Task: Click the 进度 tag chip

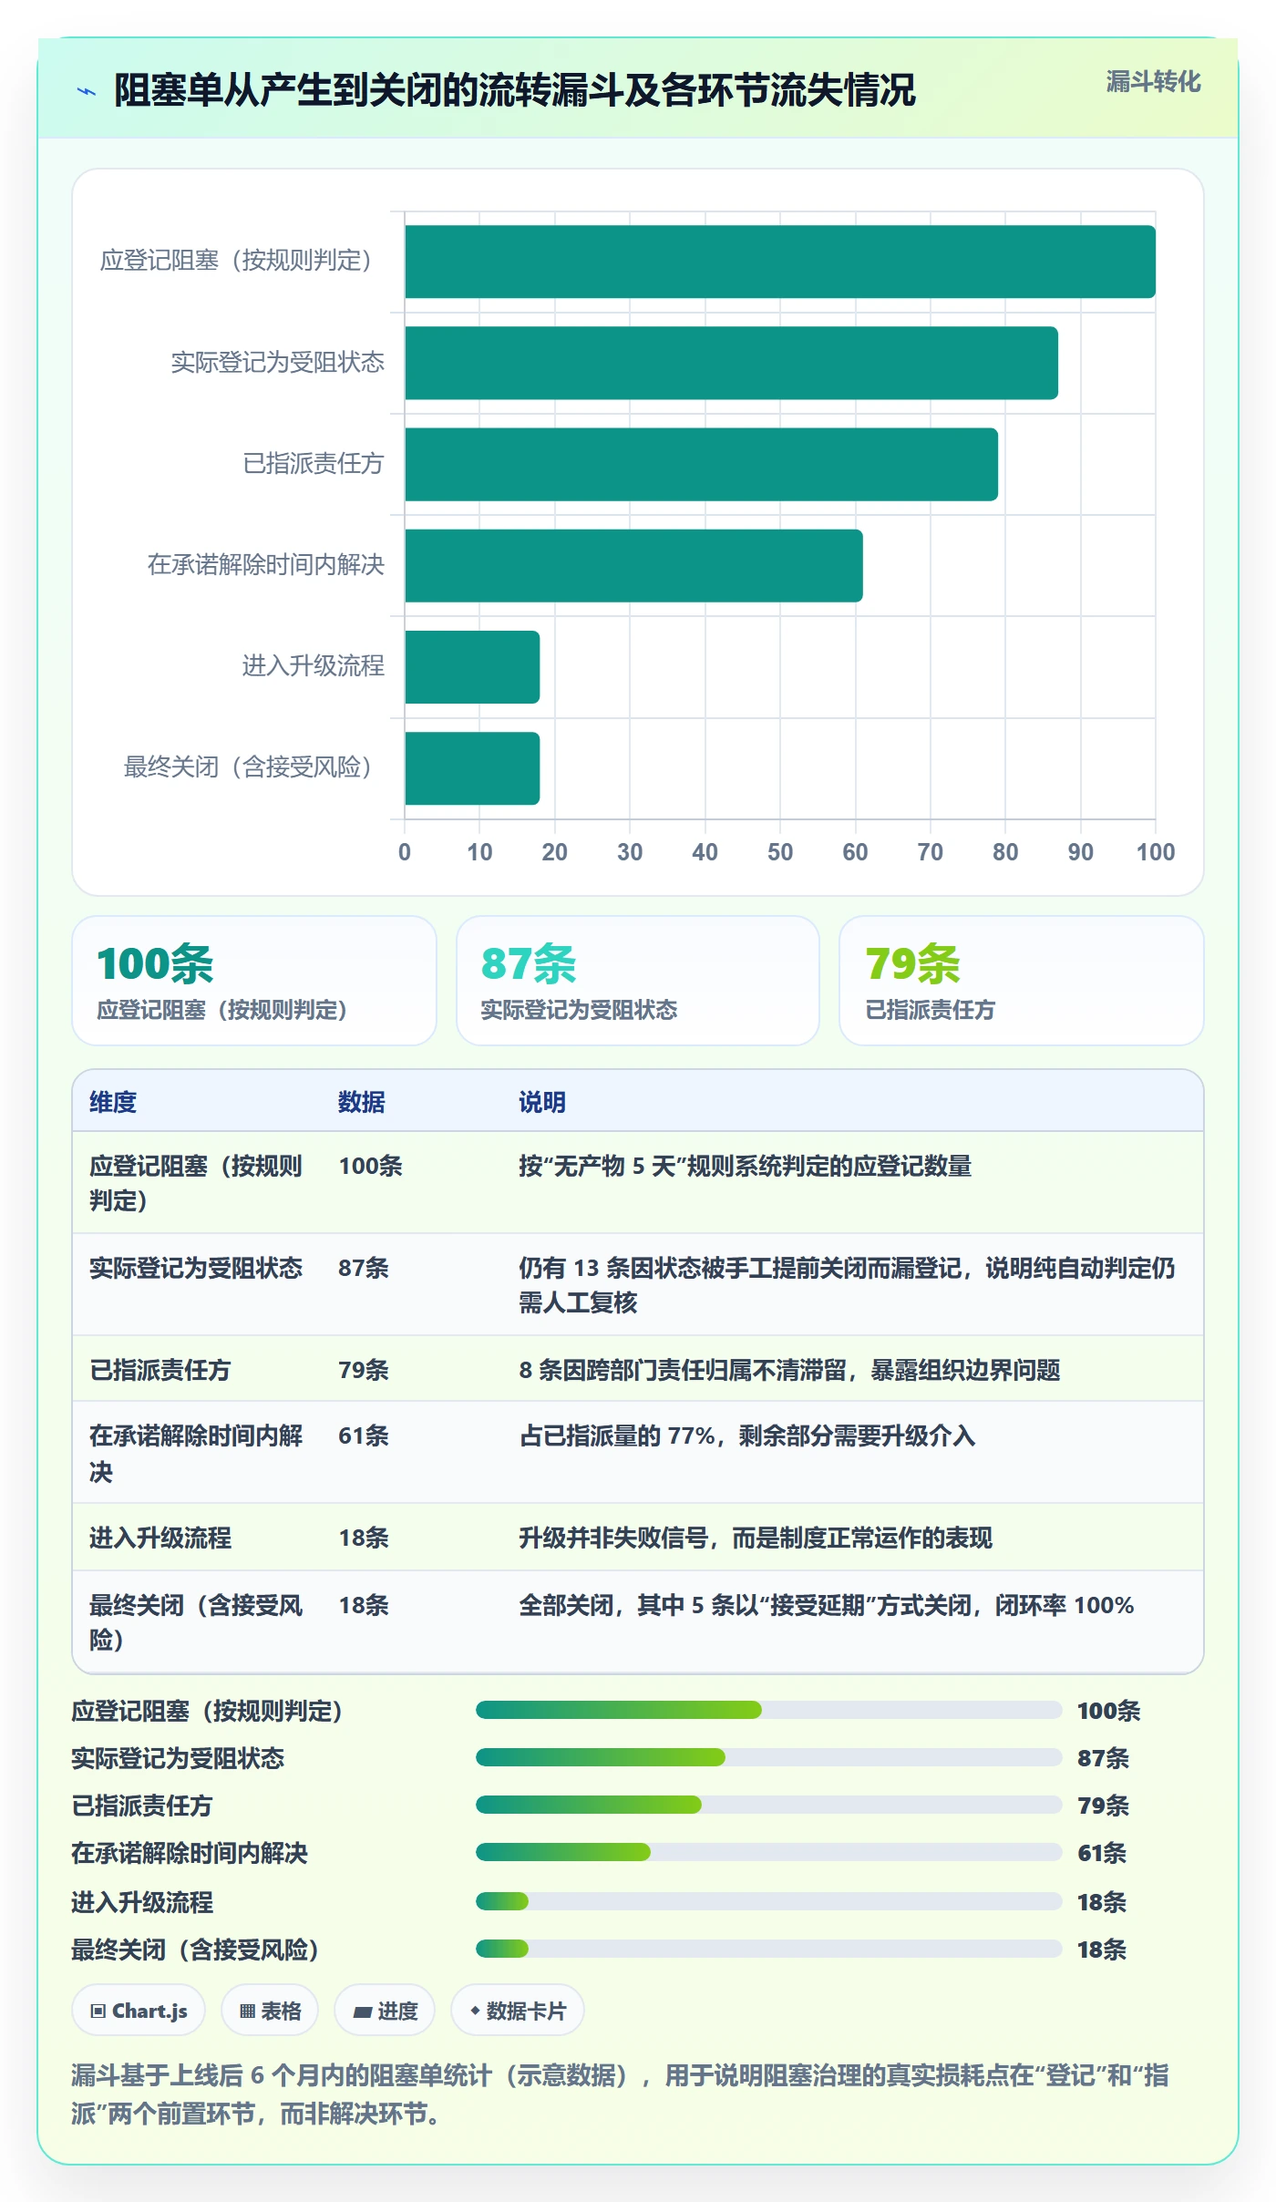Action: click(x=385, y=2010)
